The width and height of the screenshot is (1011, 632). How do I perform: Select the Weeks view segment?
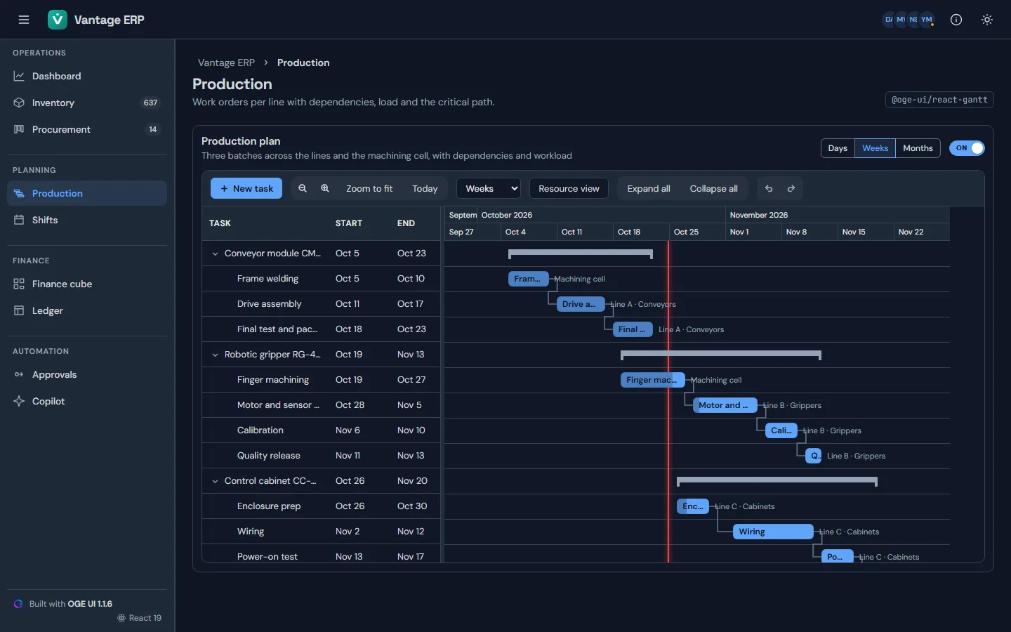[x=875, y=148]
